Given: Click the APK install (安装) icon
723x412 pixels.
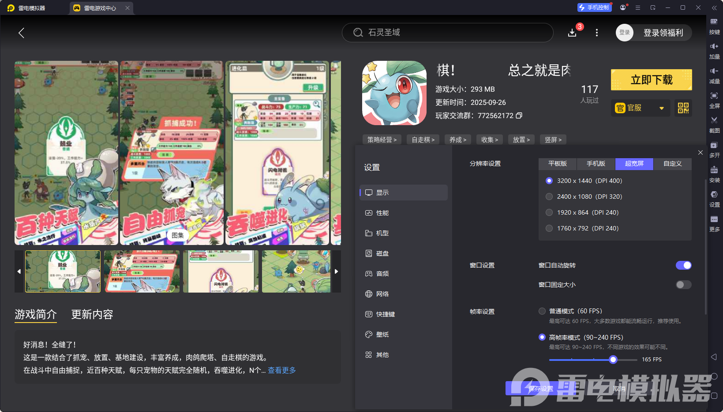Looking at the screenshot, I should [715, 174].
